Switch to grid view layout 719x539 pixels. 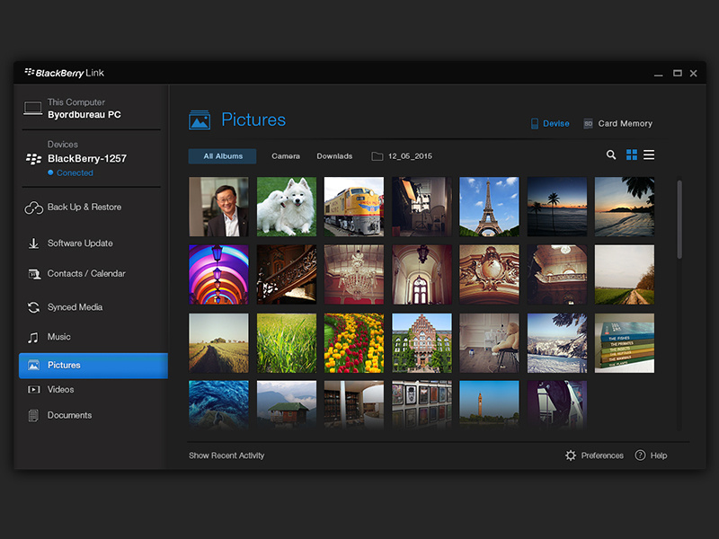point(632,155)
